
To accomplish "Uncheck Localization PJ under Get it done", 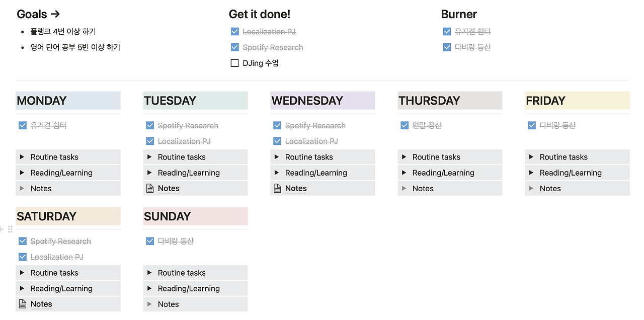I will pos(234,32).
